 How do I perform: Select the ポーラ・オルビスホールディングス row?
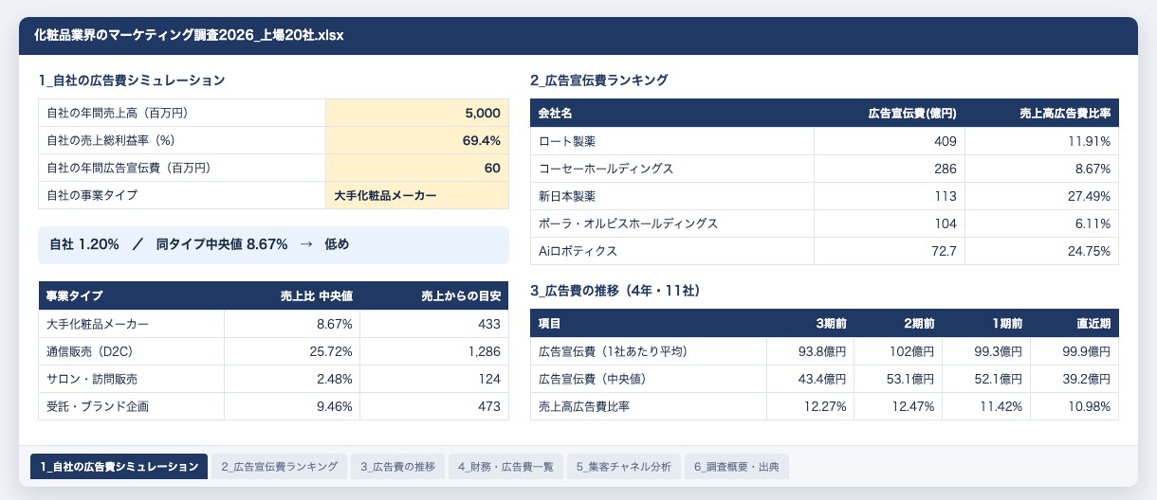click(x=824, y=223)
